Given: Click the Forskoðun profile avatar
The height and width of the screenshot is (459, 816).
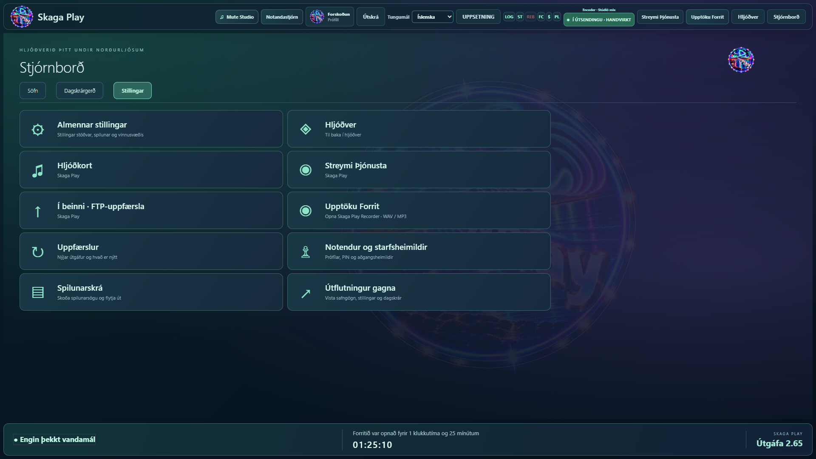Looking at the screenshot, I should [317, 17].
